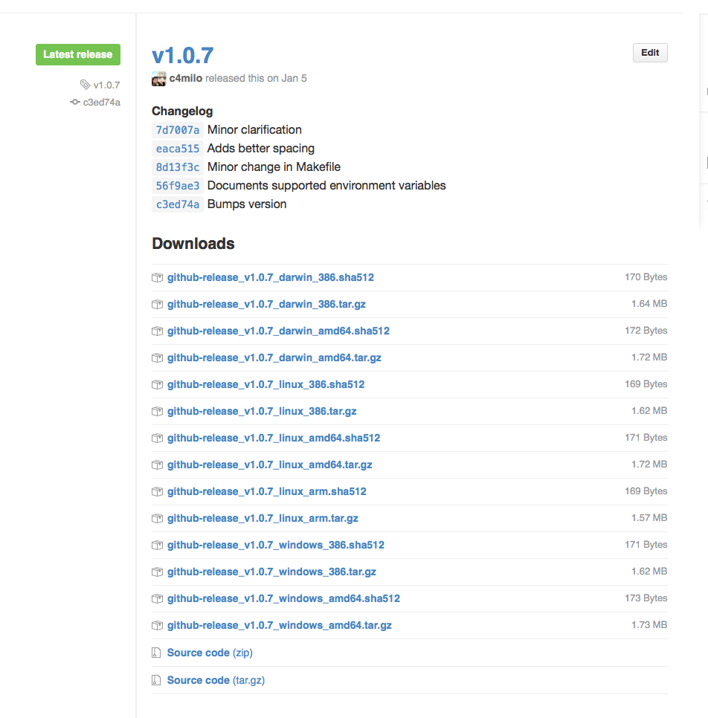Click the package icon beside windows_amd64.tar.gz
This screenshot has height=718, width=708.
tap(157, 625)
